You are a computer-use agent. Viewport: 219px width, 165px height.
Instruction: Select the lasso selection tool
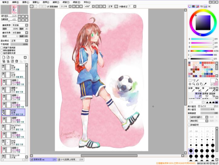point(194,80)
